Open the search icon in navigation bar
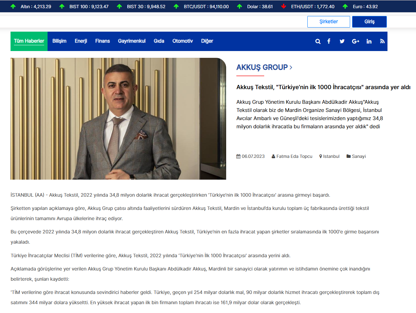 coord(318,41)
